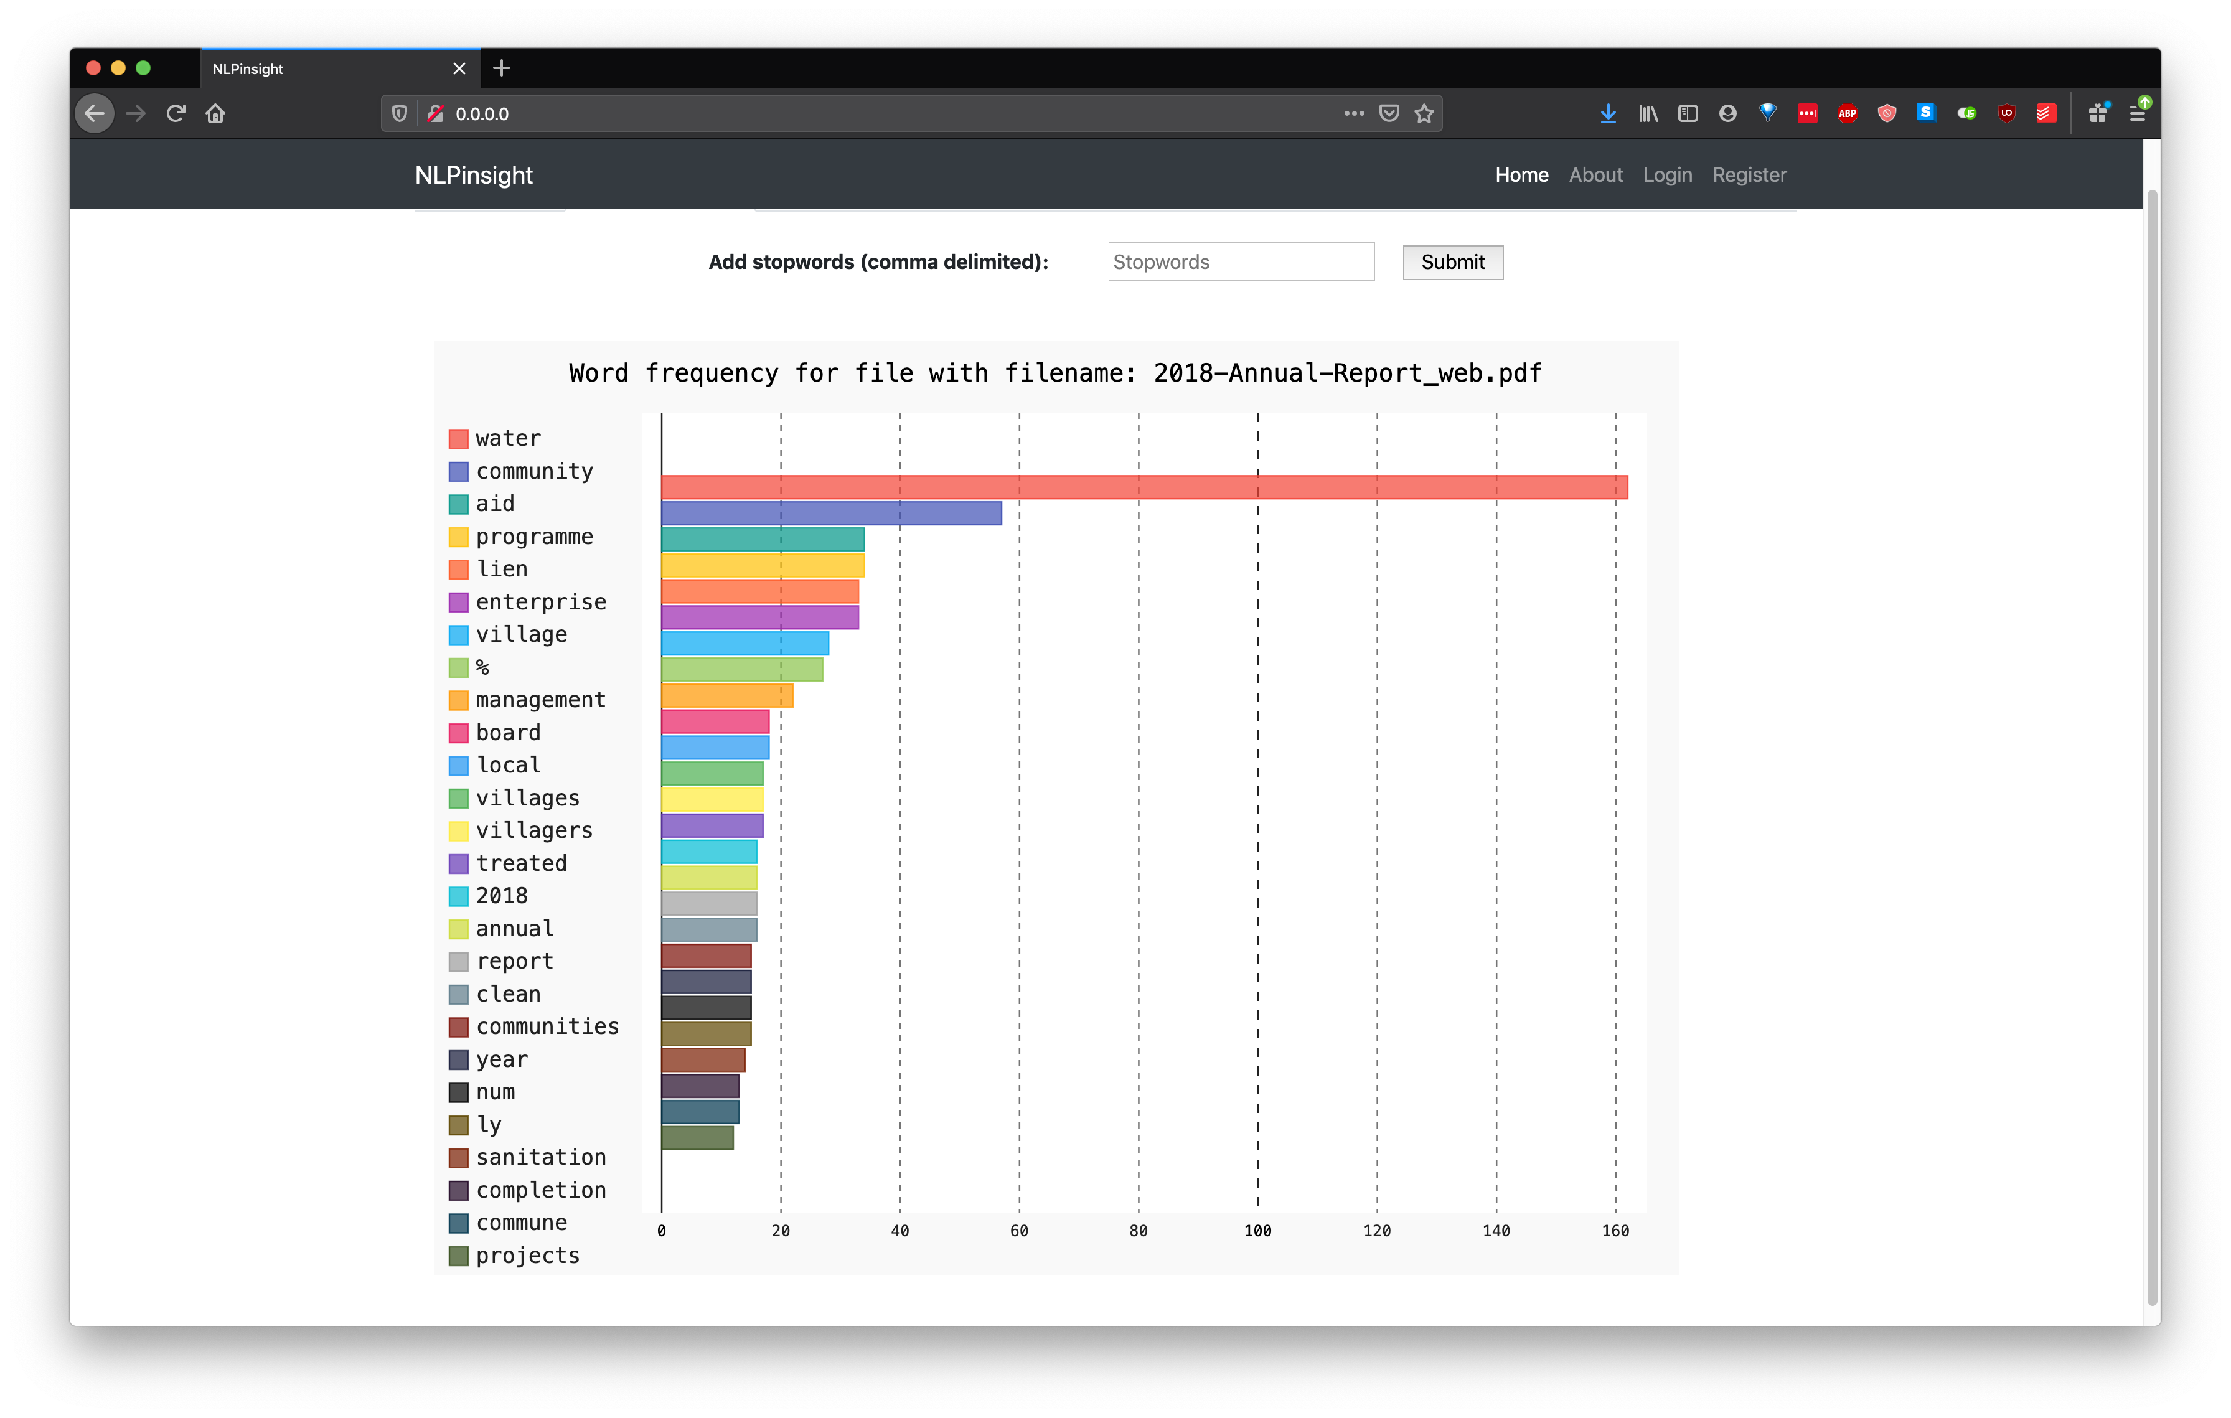Click the Todoist red extension icon
Image resolution: width=2231 pixels, height=1418 pixels.
2045,114
